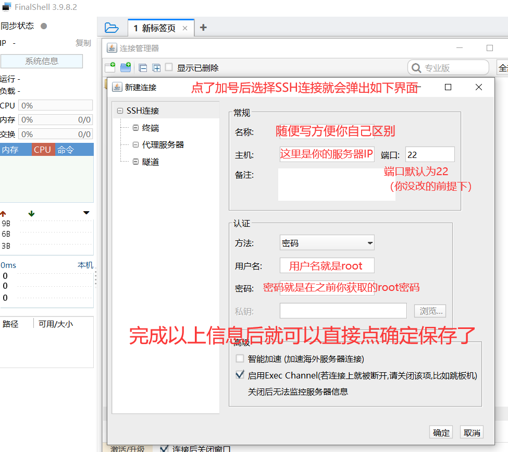Click the network interface dropdown triangle
The image size is (508, 452).
click(86, 213)
